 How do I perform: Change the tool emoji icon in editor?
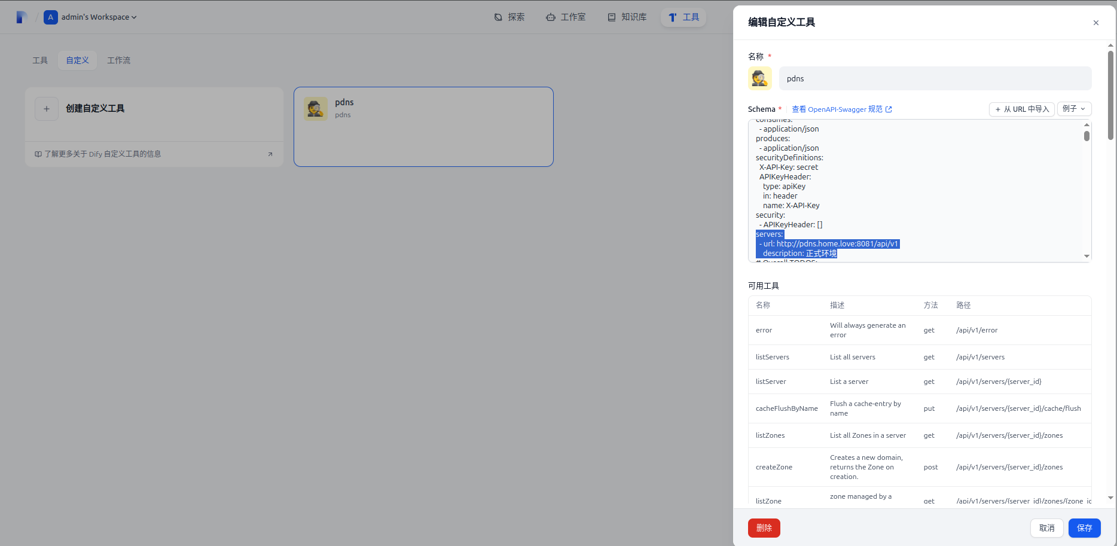pyautogui.click(x=760, y=78)
